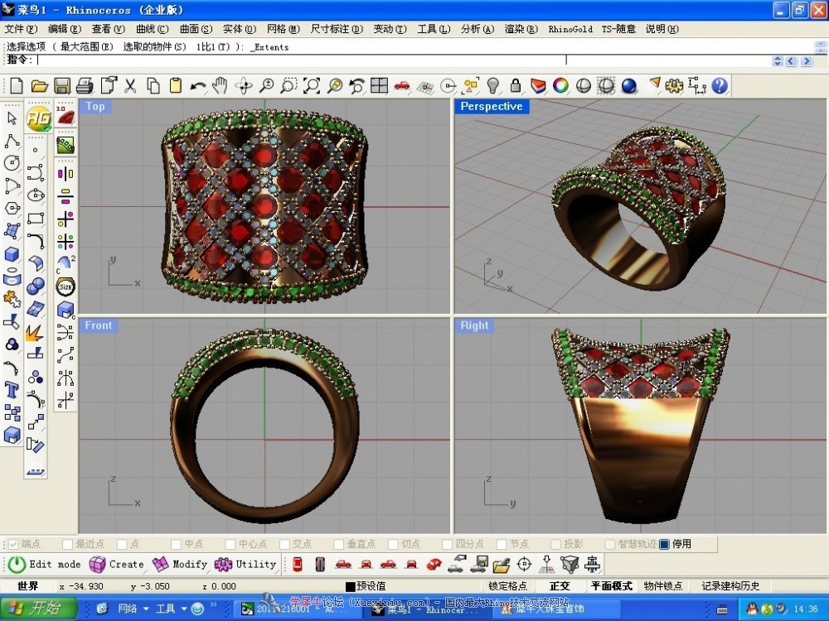Select the Cut scissors icon

pyautogui.click(x=130, y=85)
